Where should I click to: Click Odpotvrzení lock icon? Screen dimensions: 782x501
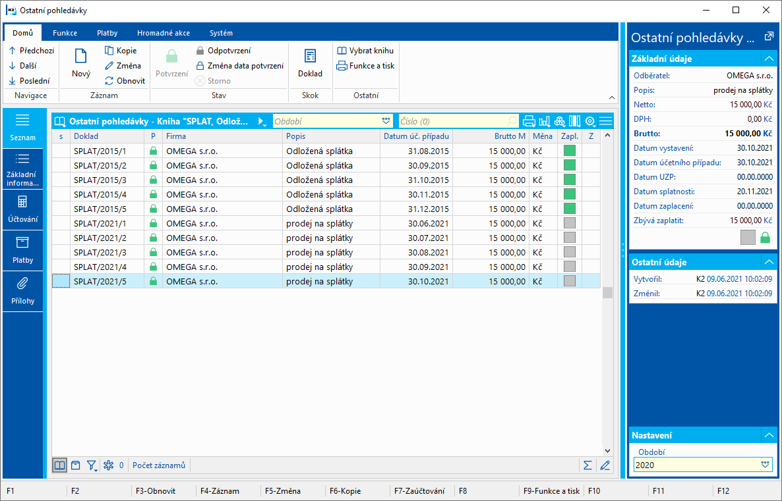point(200,50)
